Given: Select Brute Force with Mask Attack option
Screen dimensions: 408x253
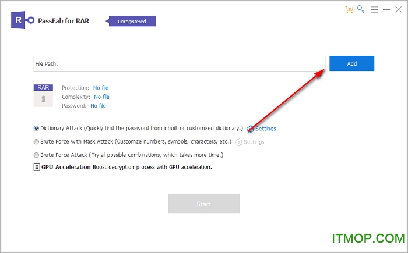Looking at the screenshot, I should point(36,141).
